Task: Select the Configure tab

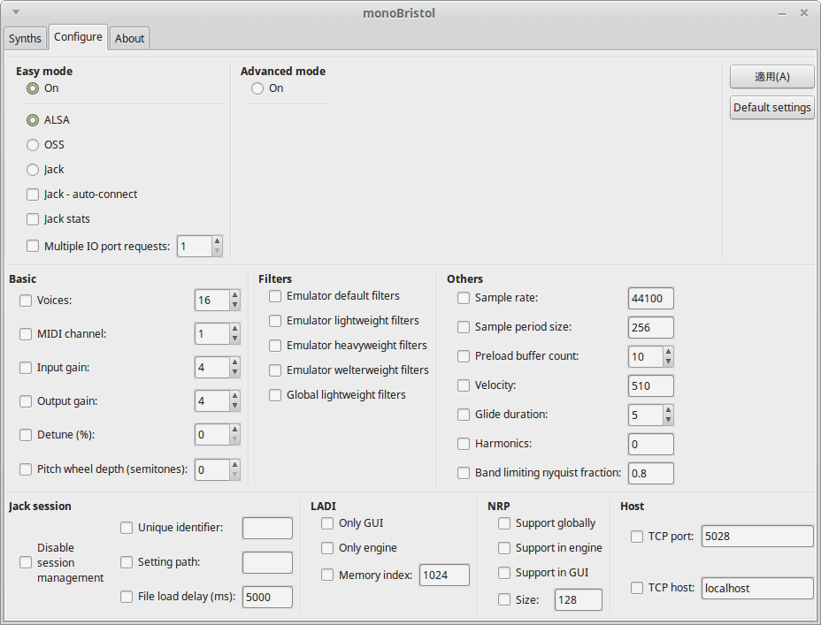Action: pyautogui.click(x=78, y=37)
